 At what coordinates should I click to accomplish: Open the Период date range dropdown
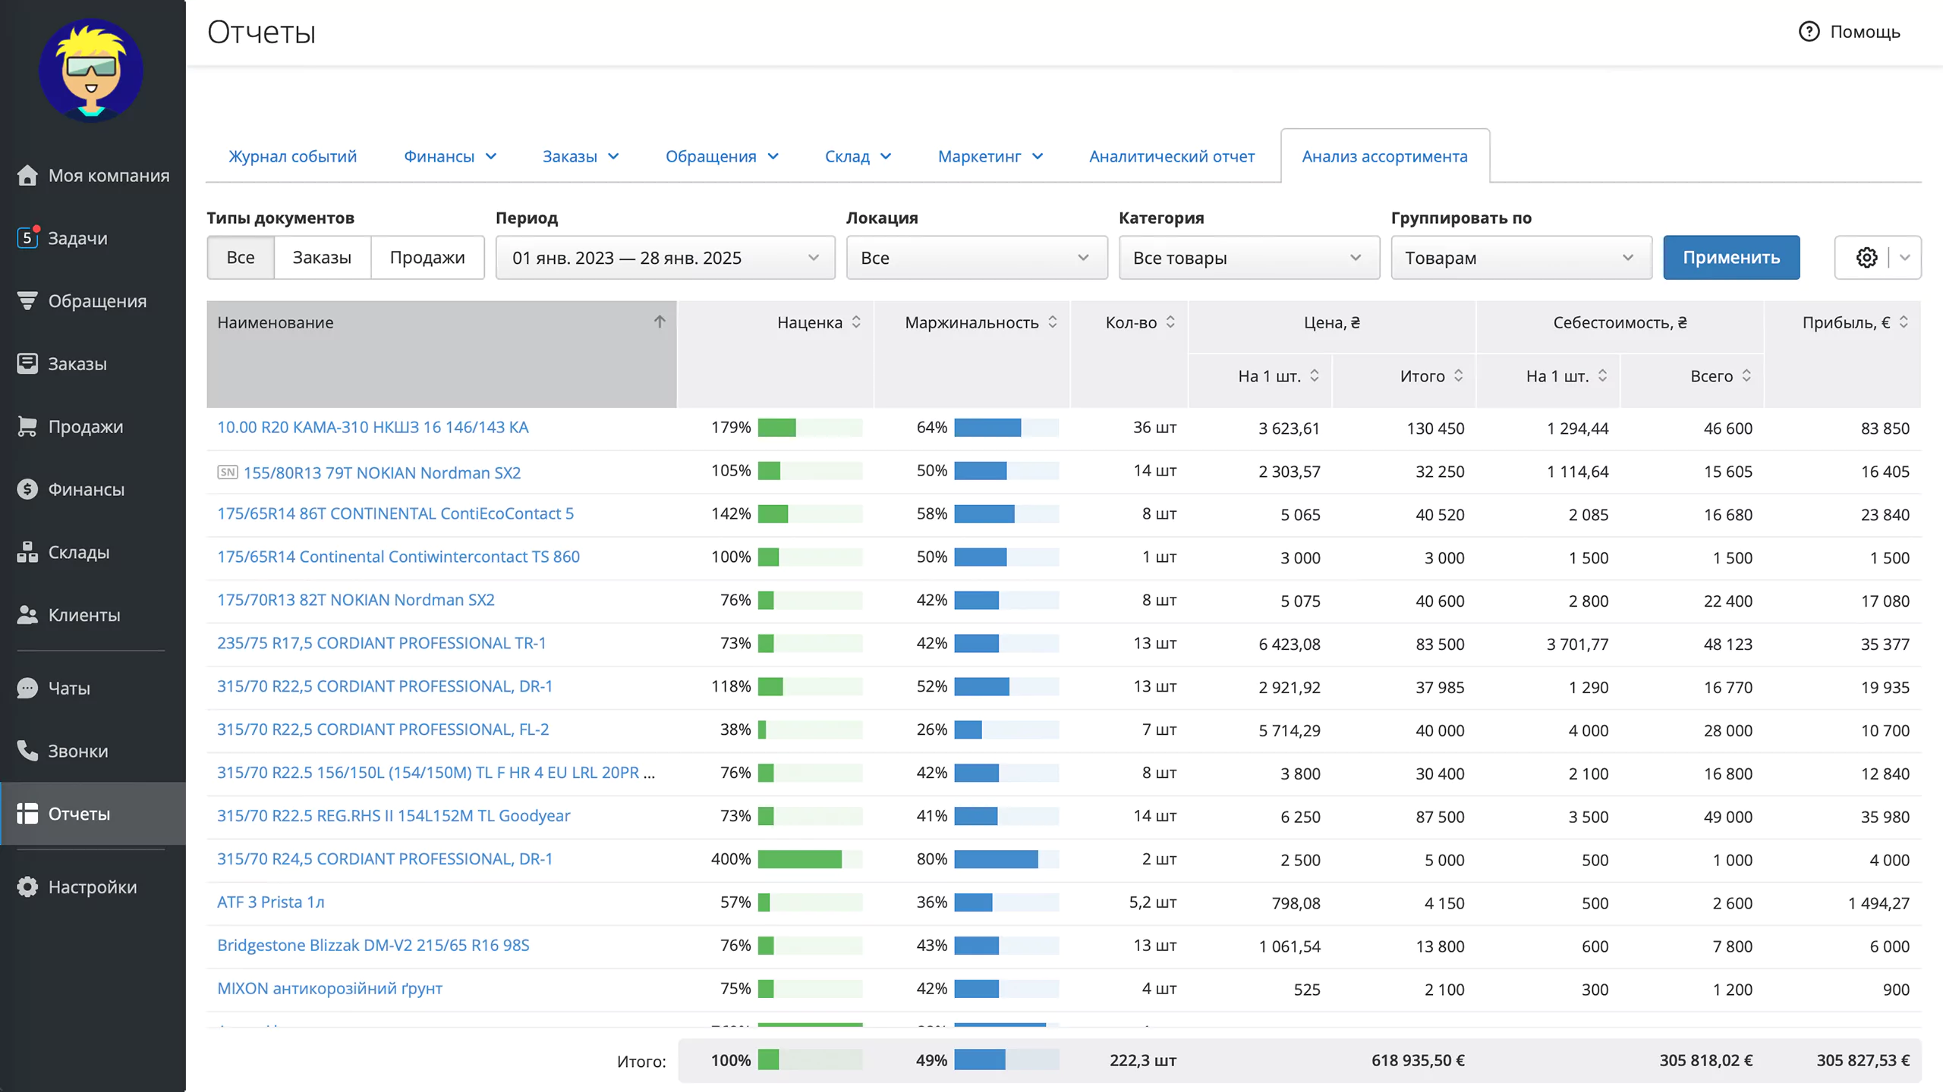click(665, 257)
